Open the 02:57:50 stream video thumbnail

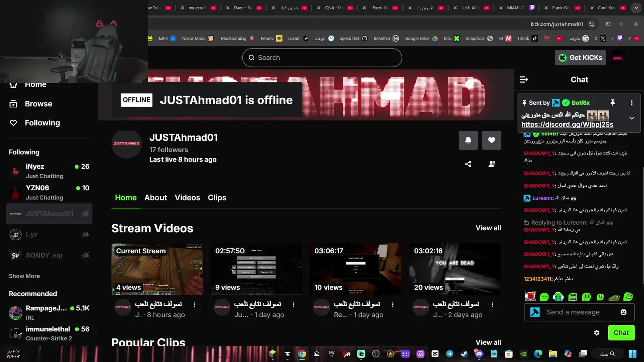point(257,269)
